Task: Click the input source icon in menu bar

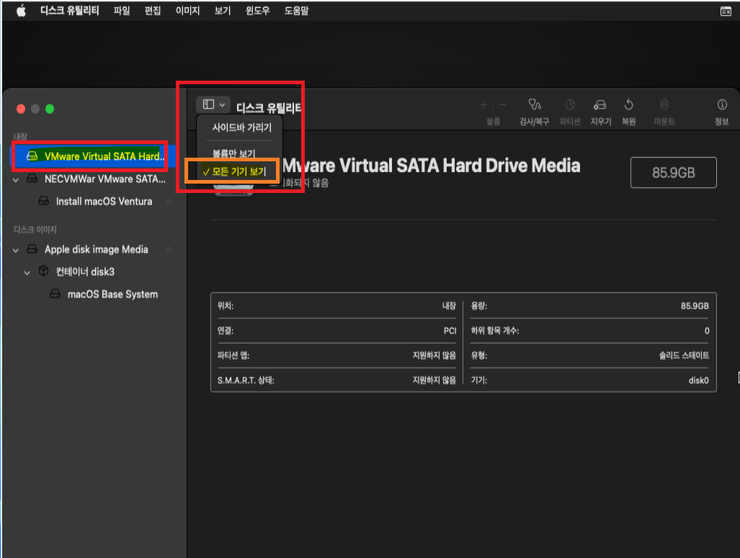Action: coord(726,11)
